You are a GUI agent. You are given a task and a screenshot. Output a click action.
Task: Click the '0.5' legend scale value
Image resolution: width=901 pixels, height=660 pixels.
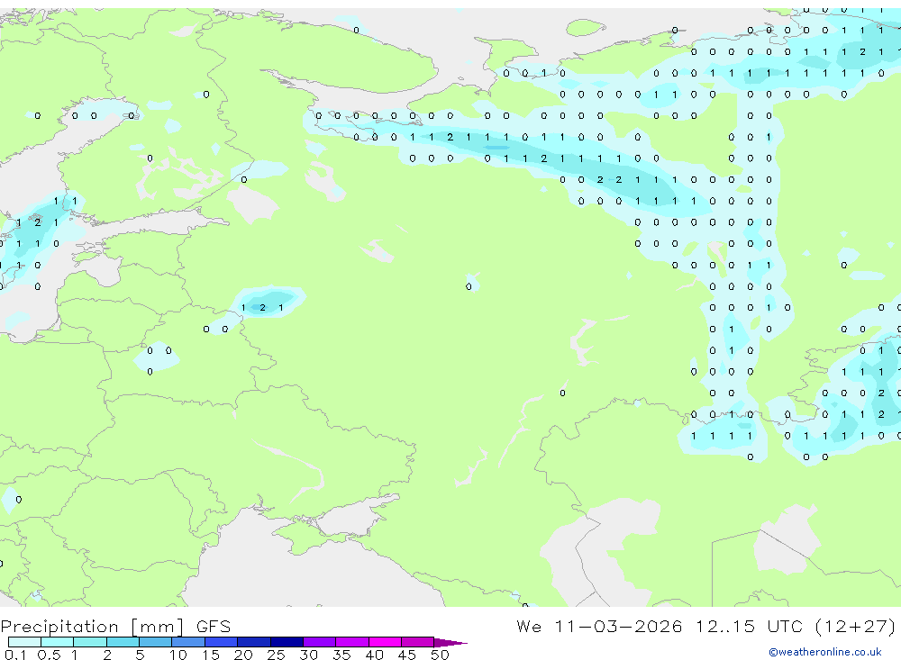tap(49, 655)
